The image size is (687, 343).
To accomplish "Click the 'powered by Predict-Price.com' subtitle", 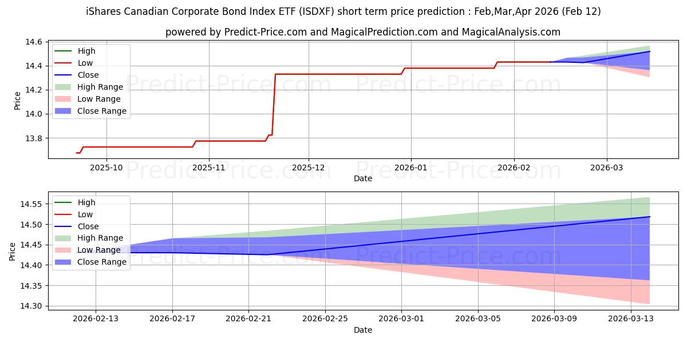I will (x=363, y=32).
